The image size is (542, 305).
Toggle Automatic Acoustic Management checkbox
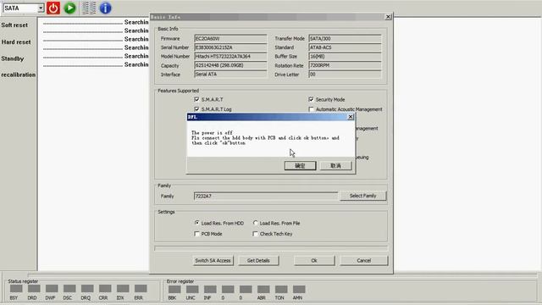(311, 109)
